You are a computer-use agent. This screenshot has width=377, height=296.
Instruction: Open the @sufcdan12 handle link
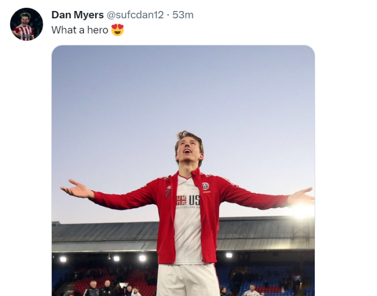(x=135, y=15)
